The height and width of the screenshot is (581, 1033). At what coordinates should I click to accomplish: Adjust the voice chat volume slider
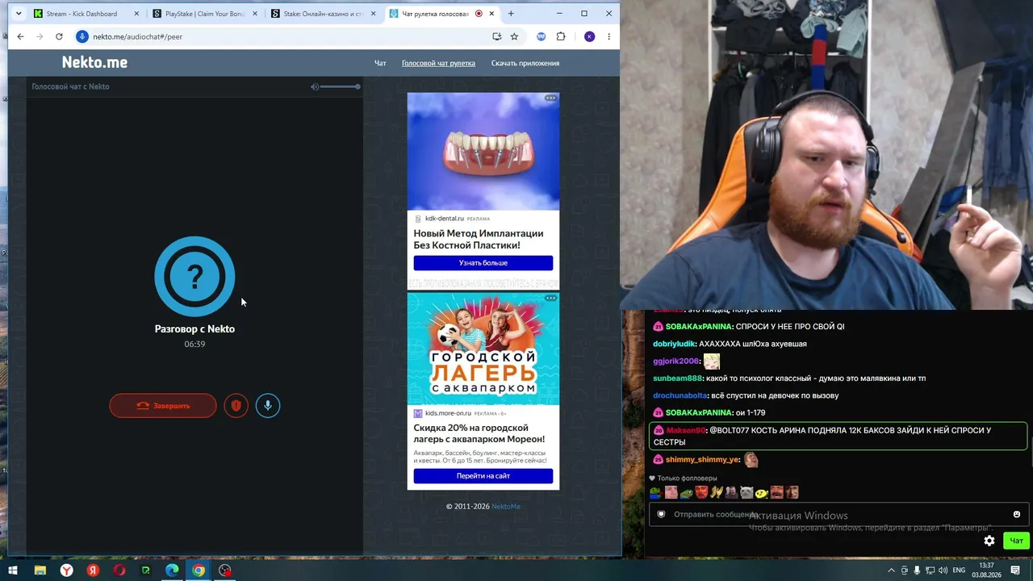(x=340, y=86)
